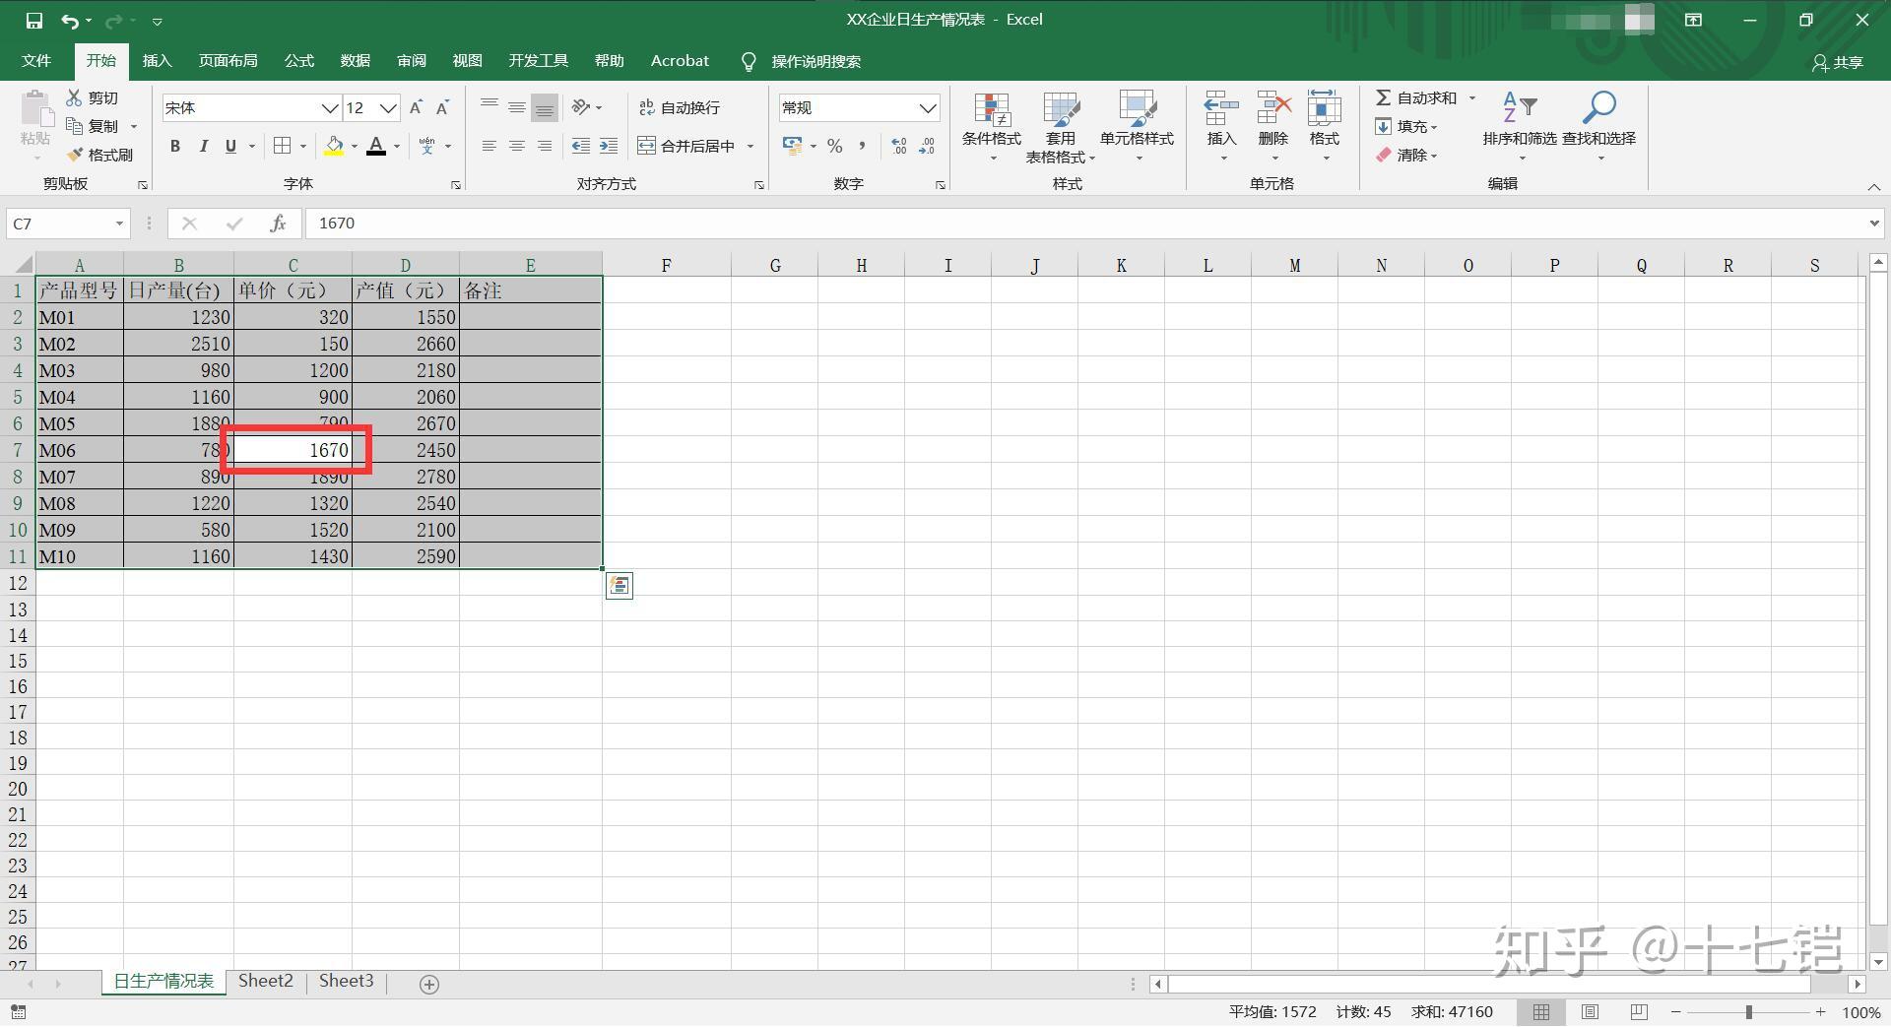
Task: Decrease font size with the smaller A icon
Action: coord(442,107)
